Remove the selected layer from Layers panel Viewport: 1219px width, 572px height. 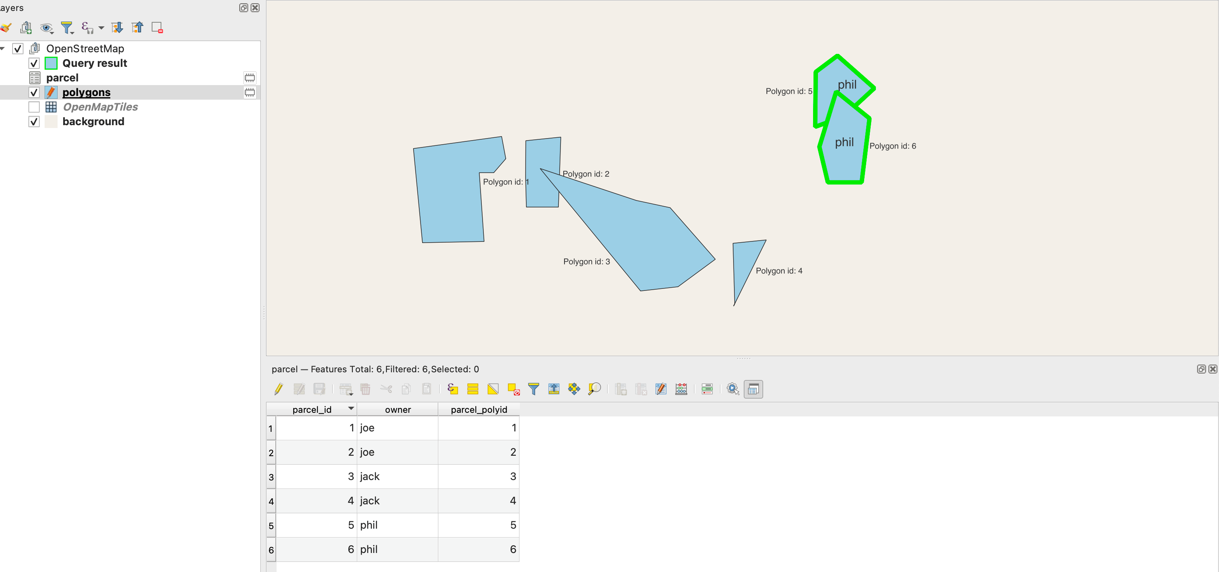[x=156, y=28]
